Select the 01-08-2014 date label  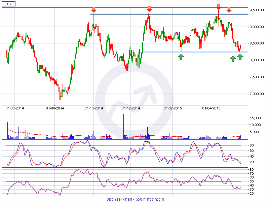point(55,108)
